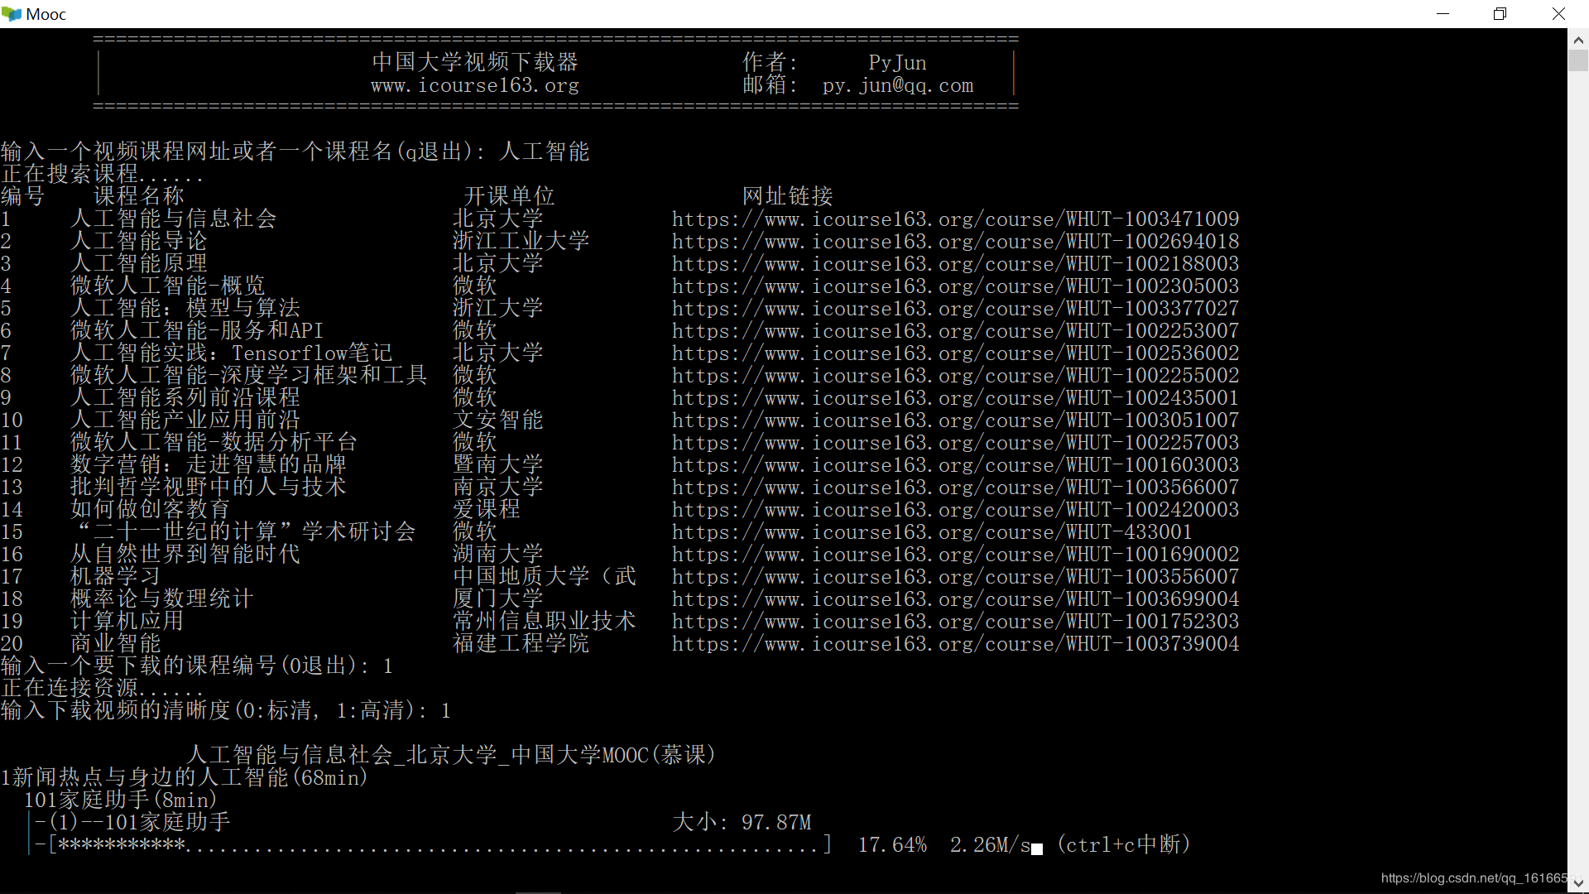Click course 人工智能实践：Tensorflow笔记
The image size is (1589, 894).
232,353
